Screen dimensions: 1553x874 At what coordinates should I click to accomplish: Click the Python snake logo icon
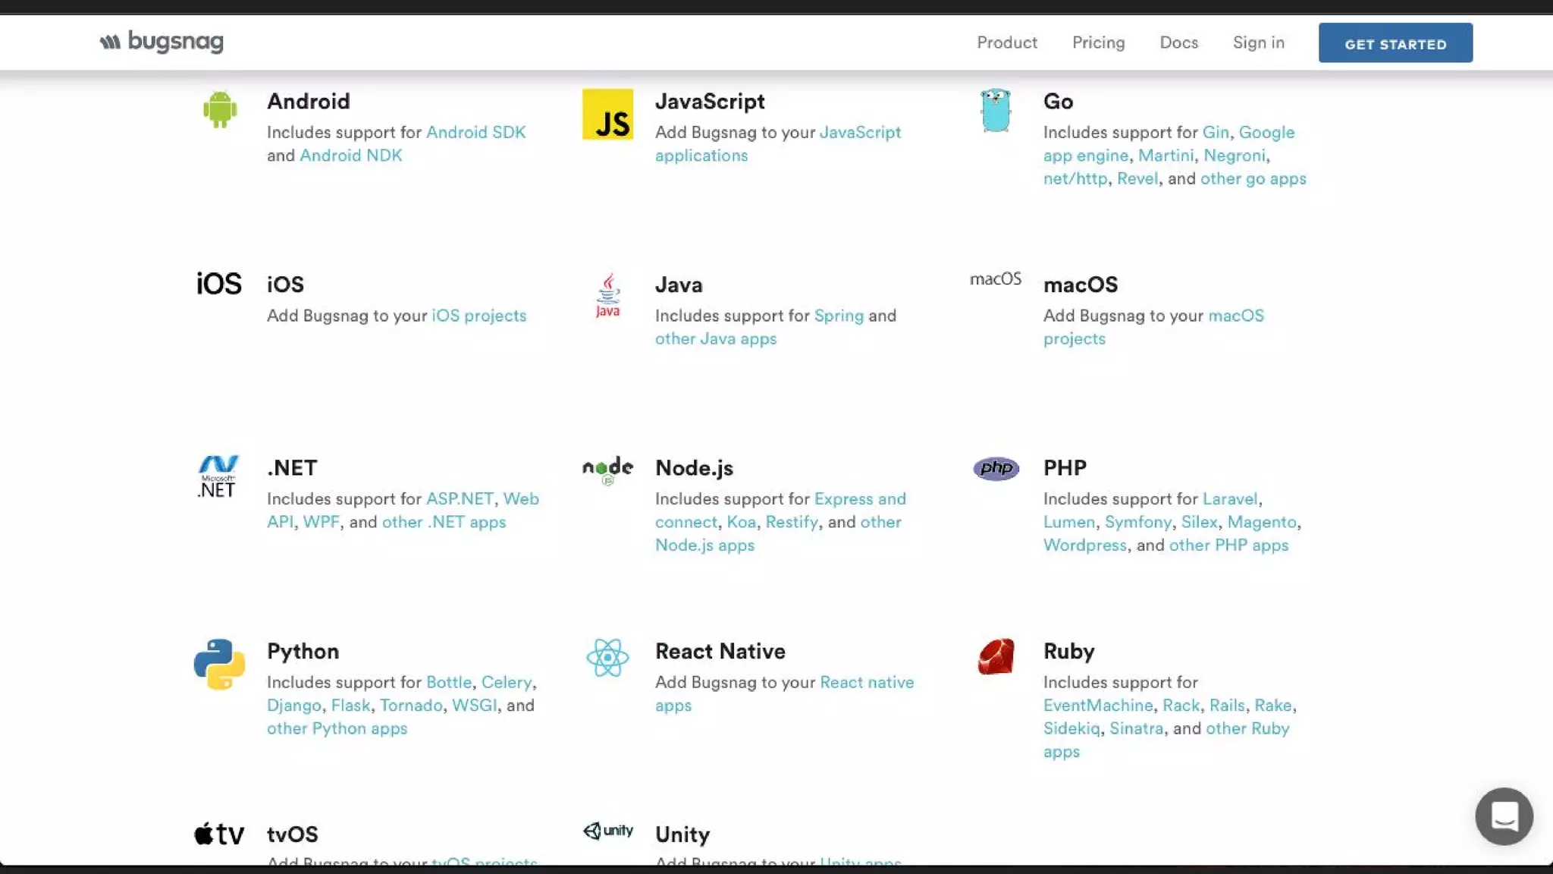219,664
